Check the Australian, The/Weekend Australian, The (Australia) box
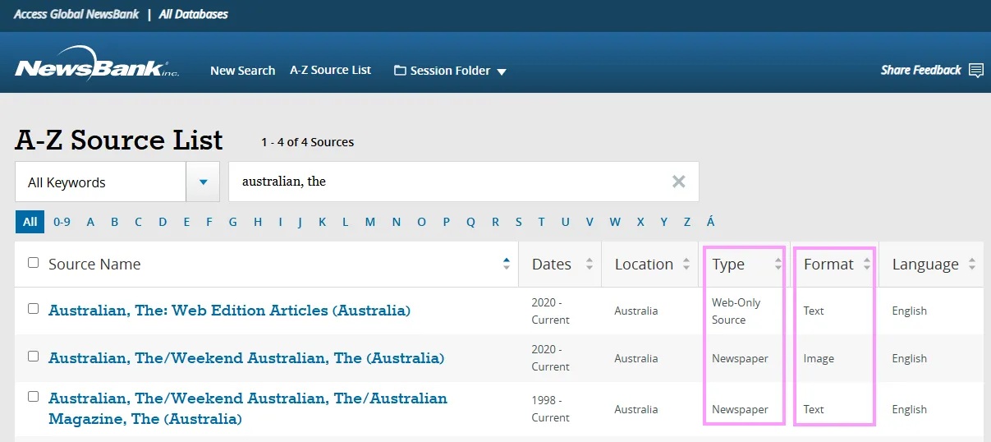The image size is (991, 442). click(x=33, y=357)
